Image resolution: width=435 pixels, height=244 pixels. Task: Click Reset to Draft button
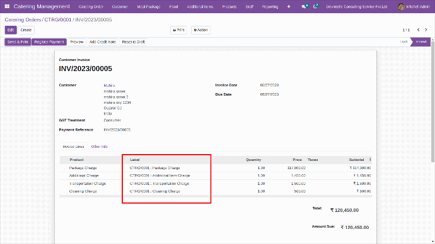click(x=134, y=42)
